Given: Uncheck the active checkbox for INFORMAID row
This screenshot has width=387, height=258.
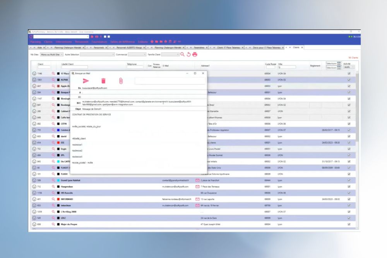Looking at the screenshot, I should [x=349, y=199].
